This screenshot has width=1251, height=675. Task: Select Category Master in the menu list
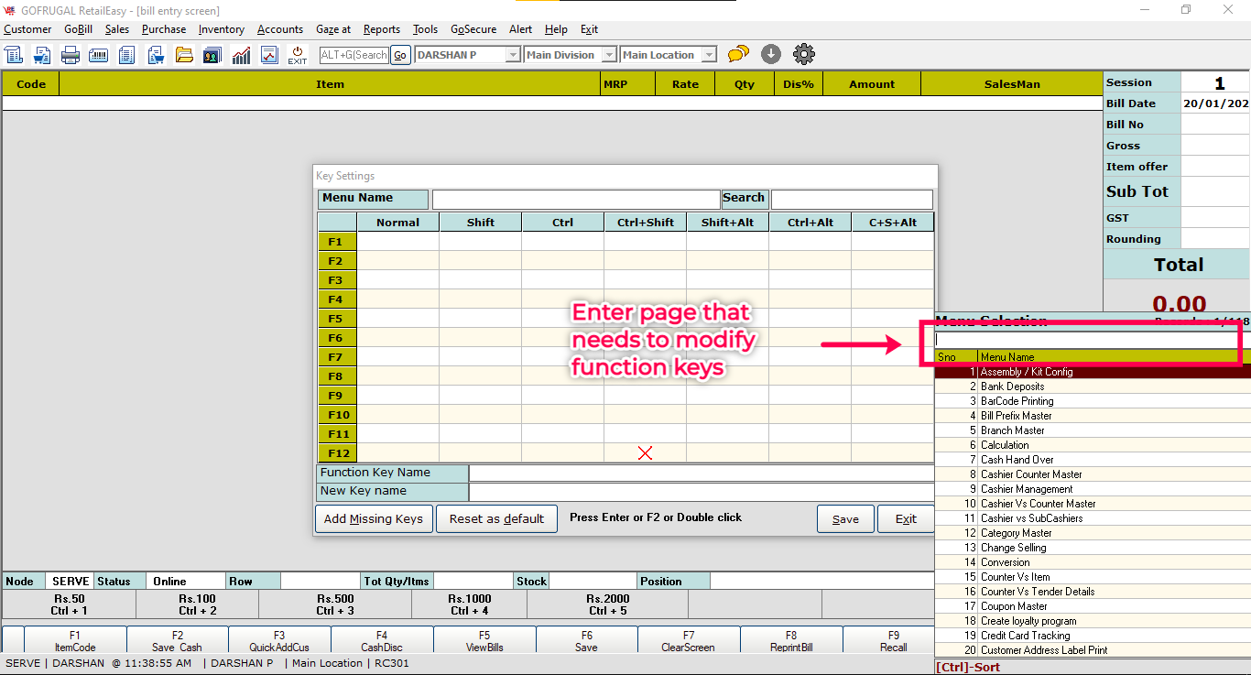pyautogui.click(x=1093, y=533)
